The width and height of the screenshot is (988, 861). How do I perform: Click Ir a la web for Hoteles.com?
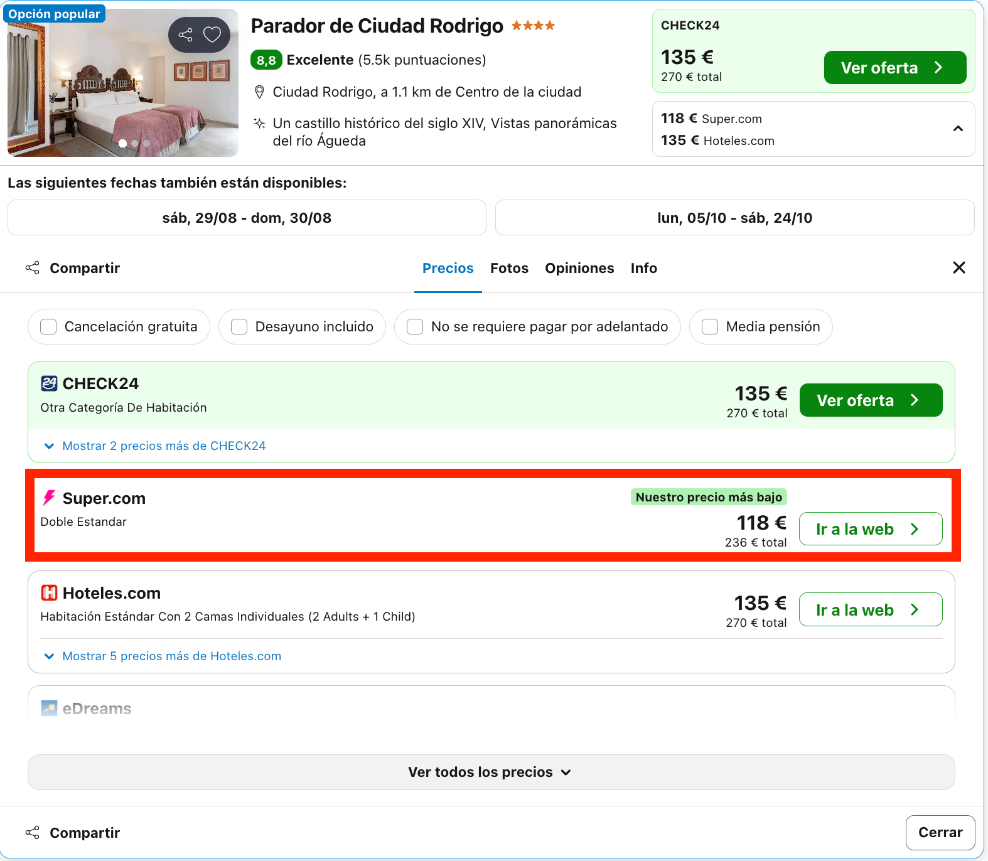[871, 609]
